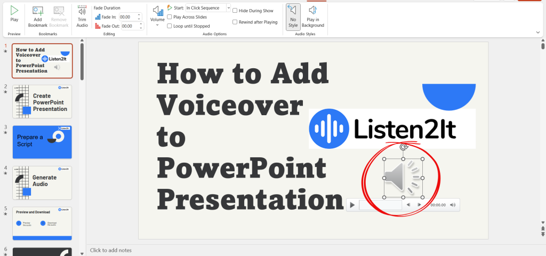Screen dimensions: 546x256
Task: Select slide 1 thumbnail 'How to Add Voiceover'
Action: 42,61
